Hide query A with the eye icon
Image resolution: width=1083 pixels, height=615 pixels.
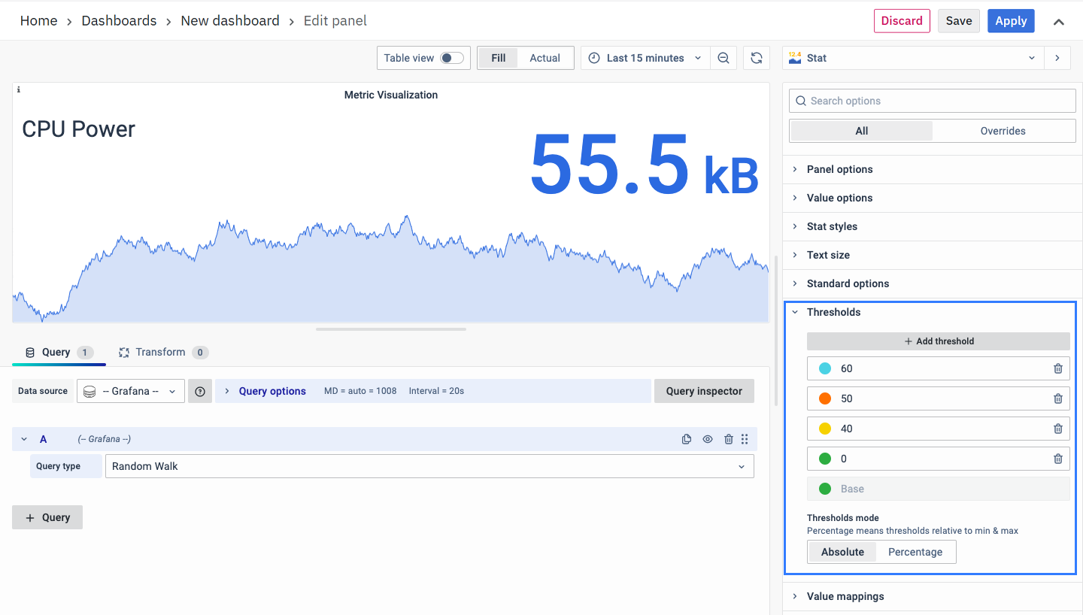708,439
